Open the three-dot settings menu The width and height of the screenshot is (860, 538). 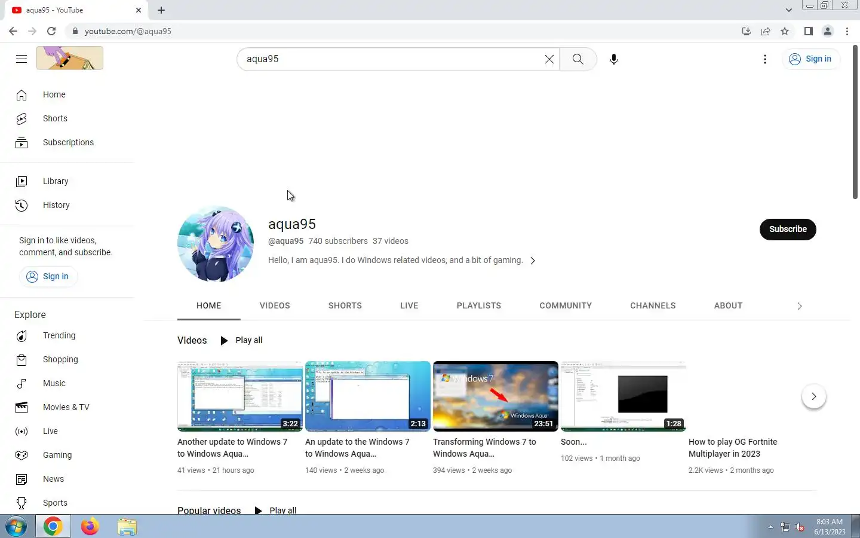click(x=764, y=59)
